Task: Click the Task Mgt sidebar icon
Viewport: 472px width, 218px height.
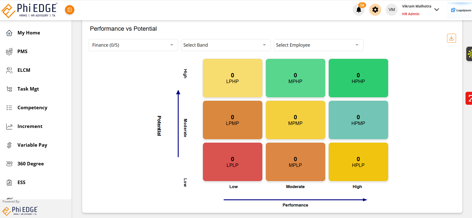Action: pyautogui.click(x=9, y=89)
